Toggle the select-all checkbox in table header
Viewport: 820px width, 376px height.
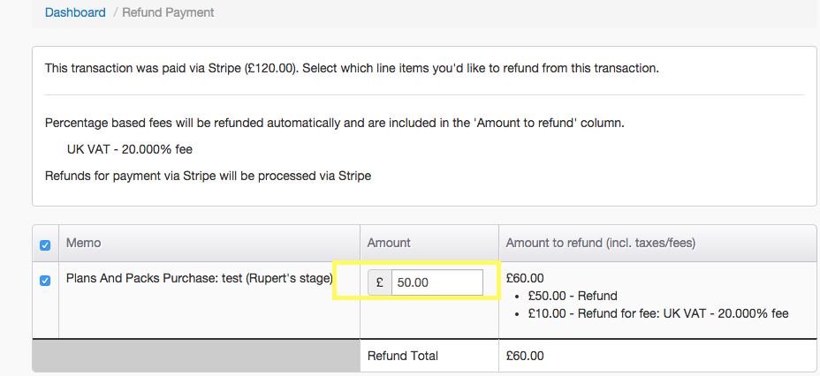45,244
